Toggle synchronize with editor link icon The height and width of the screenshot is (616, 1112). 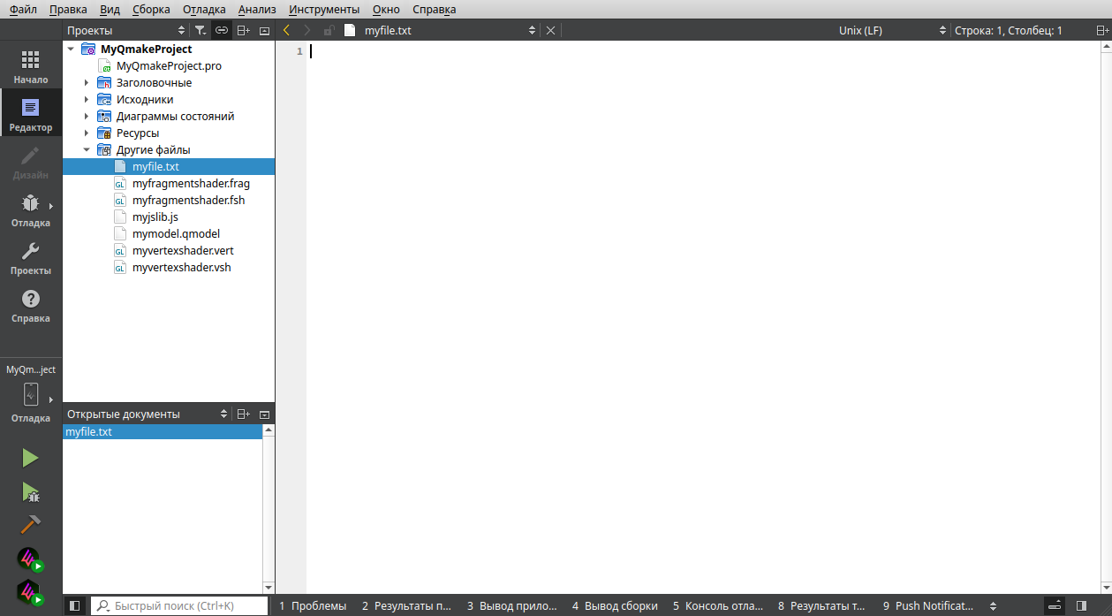coord(222,30)
